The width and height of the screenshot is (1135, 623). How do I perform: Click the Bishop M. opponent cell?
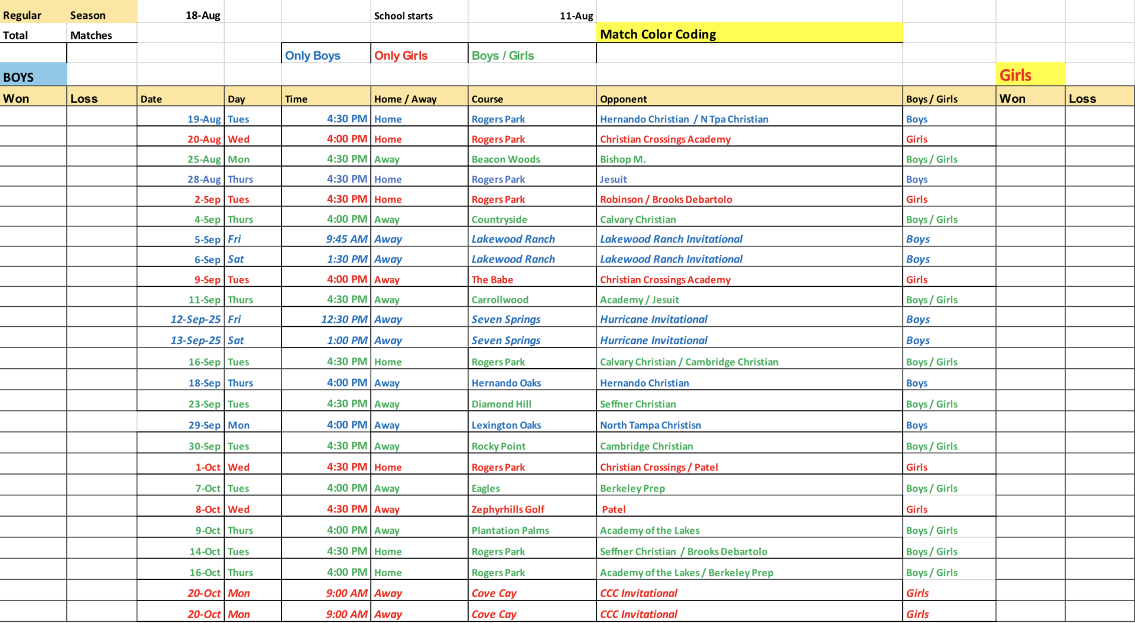622,159
